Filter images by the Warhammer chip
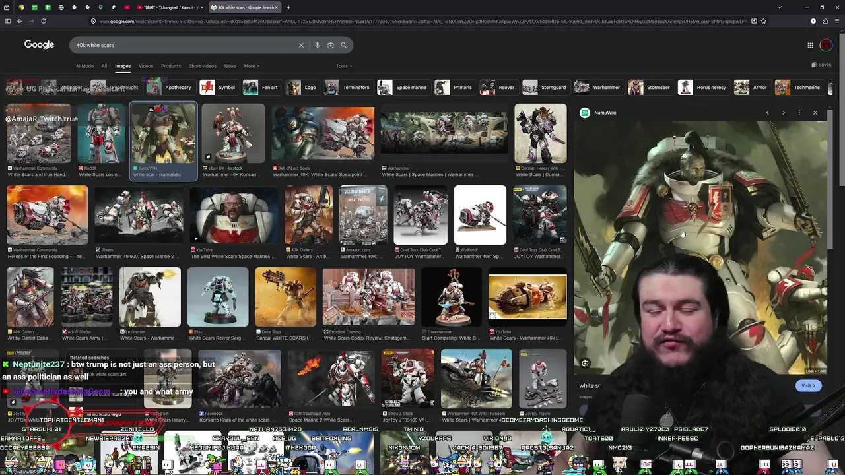845x475 pixels. (598, 87)
